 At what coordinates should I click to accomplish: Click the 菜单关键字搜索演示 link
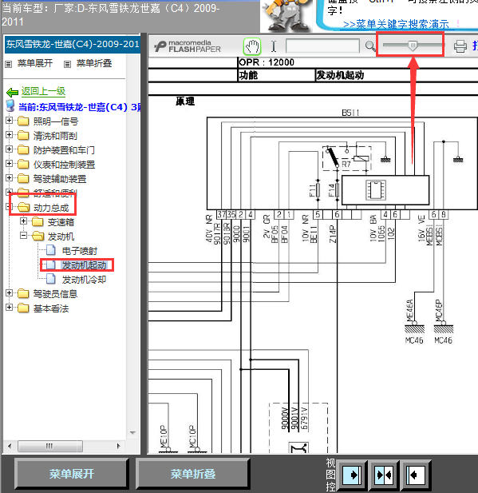(396, 24)
